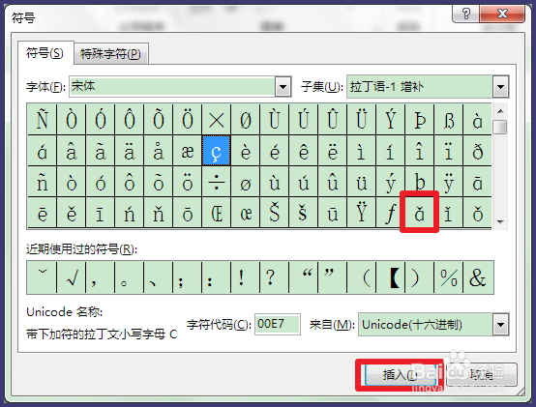This screenshot has width=536, height=407.
Task: Select the ǒ symbol with caron
Action: tap(478, 213)
